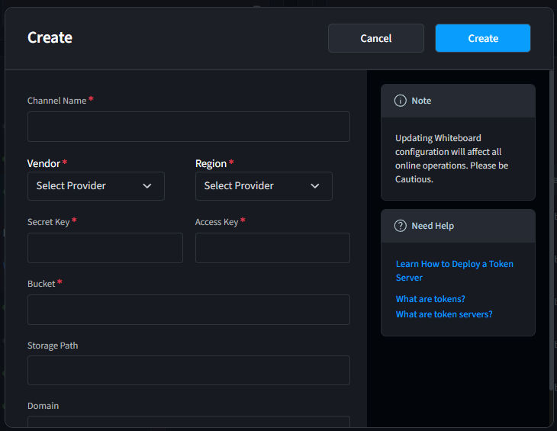
Task: Focus the Channel Name input field
Action: [x=188, y=127]
